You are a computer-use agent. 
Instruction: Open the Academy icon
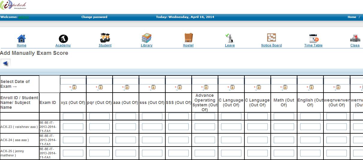63,39
